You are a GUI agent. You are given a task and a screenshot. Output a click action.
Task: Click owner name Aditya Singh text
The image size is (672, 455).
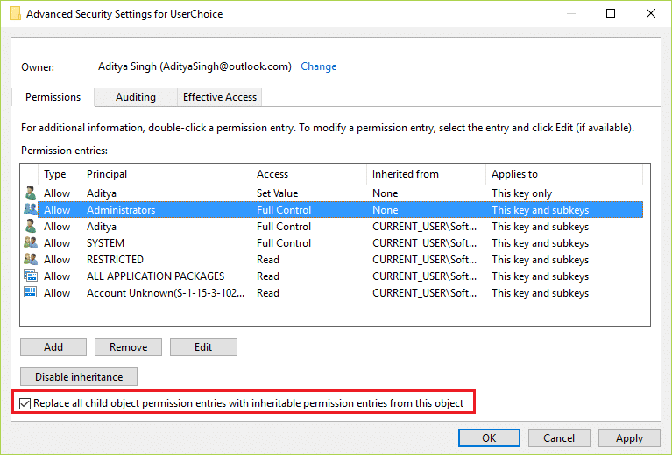tap(195, 66)
